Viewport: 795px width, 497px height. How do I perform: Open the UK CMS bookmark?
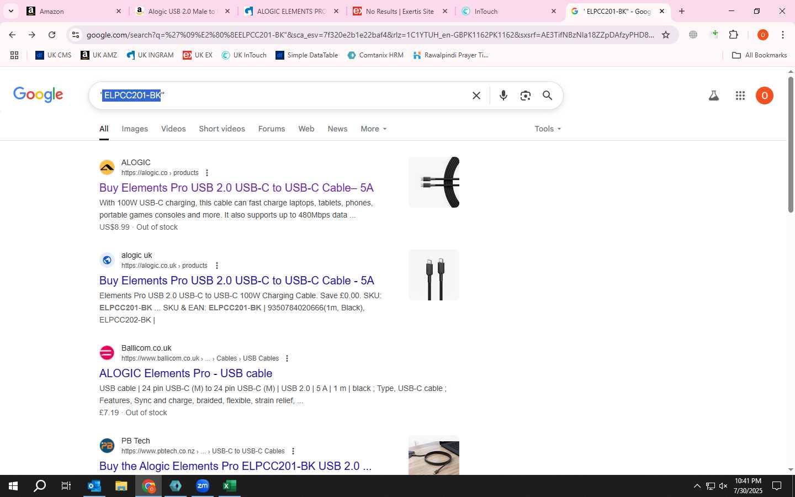pyautogui.click(x=54, y=55)
